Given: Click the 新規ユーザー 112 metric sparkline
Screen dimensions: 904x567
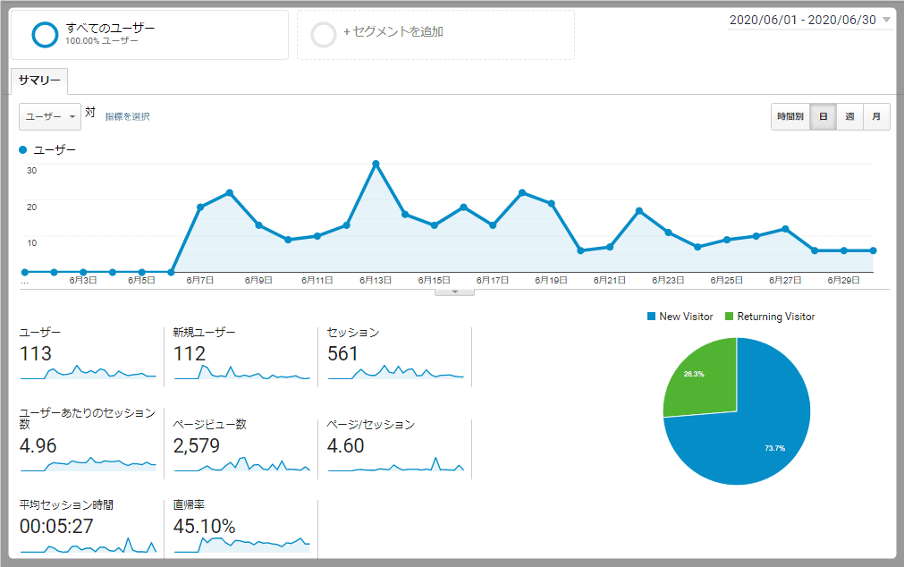Looking at the screenshot, I should [242, 372].
